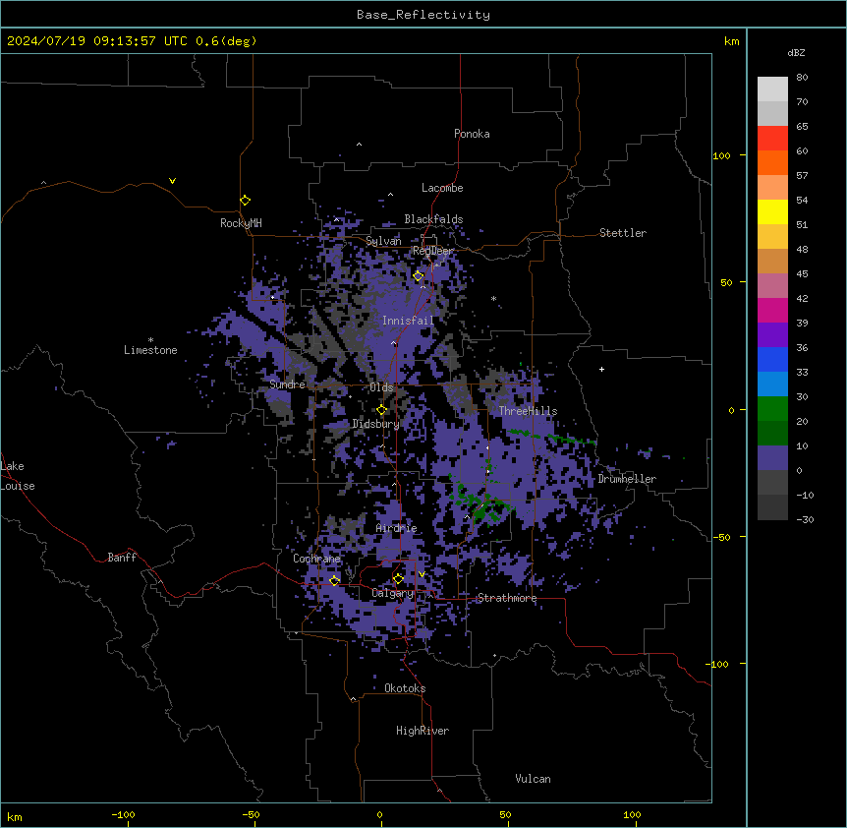The image size is (847, 828).
Task: Click the asterisk marker east of Innisfail
Action: click(x=493, y=298)
